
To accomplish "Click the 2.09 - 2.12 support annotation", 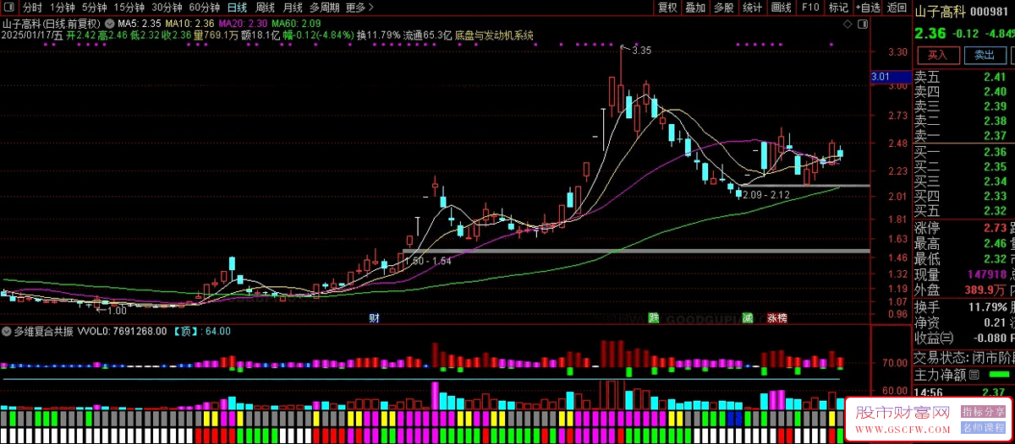I will (x=766, y=195).
